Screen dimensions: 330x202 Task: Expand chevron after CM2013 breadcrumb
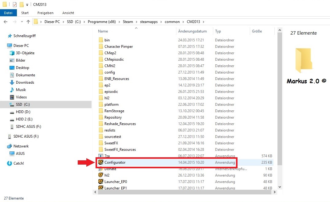coord(203,22)
